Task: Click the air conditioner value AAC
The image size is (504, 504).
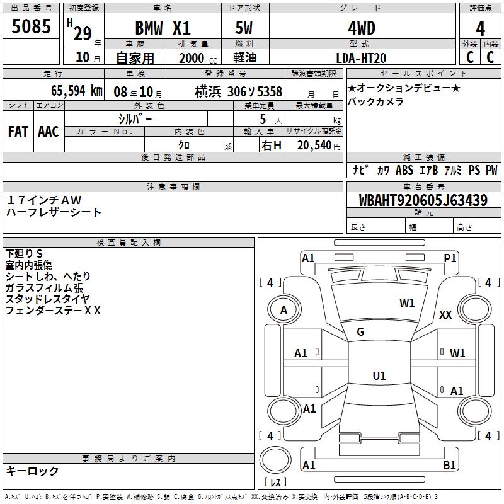Action: 49,132
